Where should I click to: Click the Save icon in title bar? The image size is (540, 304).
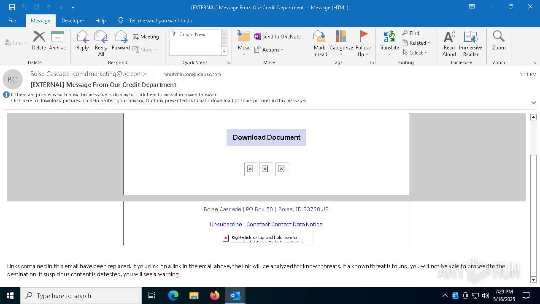pyautogui.click(x=12, y=7)
